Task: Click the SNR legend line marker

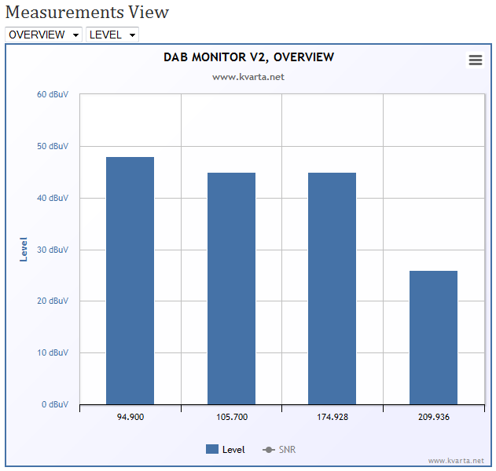Action: tap(269, 450)
